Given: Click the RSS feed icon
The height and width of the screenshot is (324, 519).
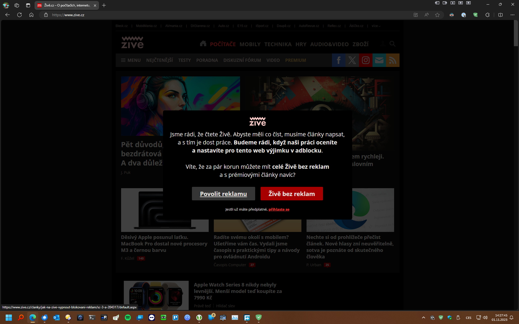Looking at the screenshot, I should [392, 60].
